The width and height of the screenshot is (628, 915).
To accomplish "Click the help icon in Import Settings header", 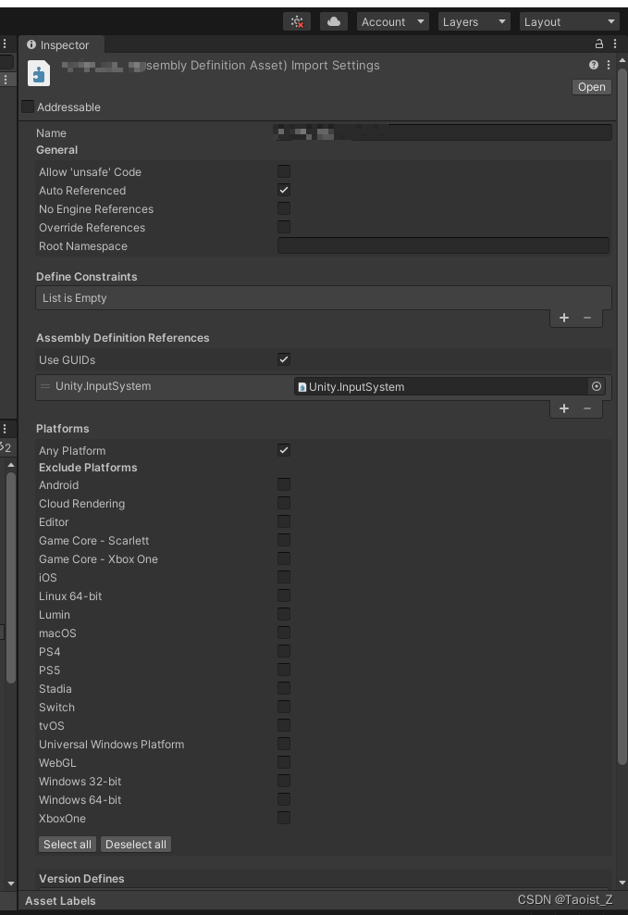I will click(x=592, y=65).
